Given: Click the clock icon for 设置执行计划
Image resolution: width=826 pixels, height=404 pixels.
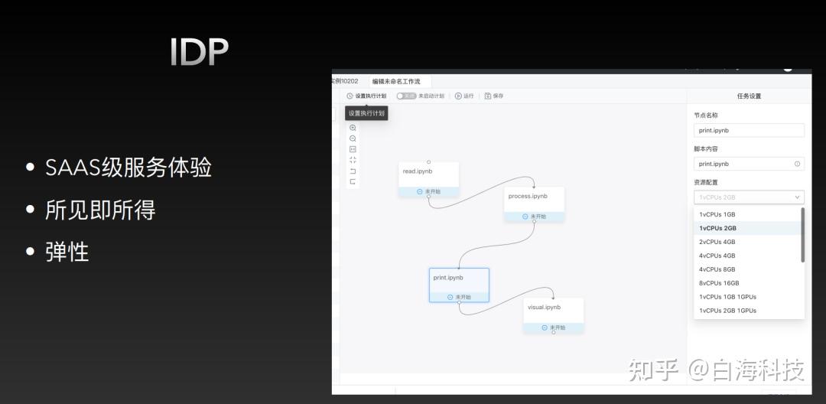Looking at the screenshot, I should [x=350, y=96].
